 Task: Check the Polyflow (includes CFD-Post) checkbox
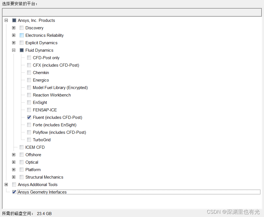pos(29,132)
